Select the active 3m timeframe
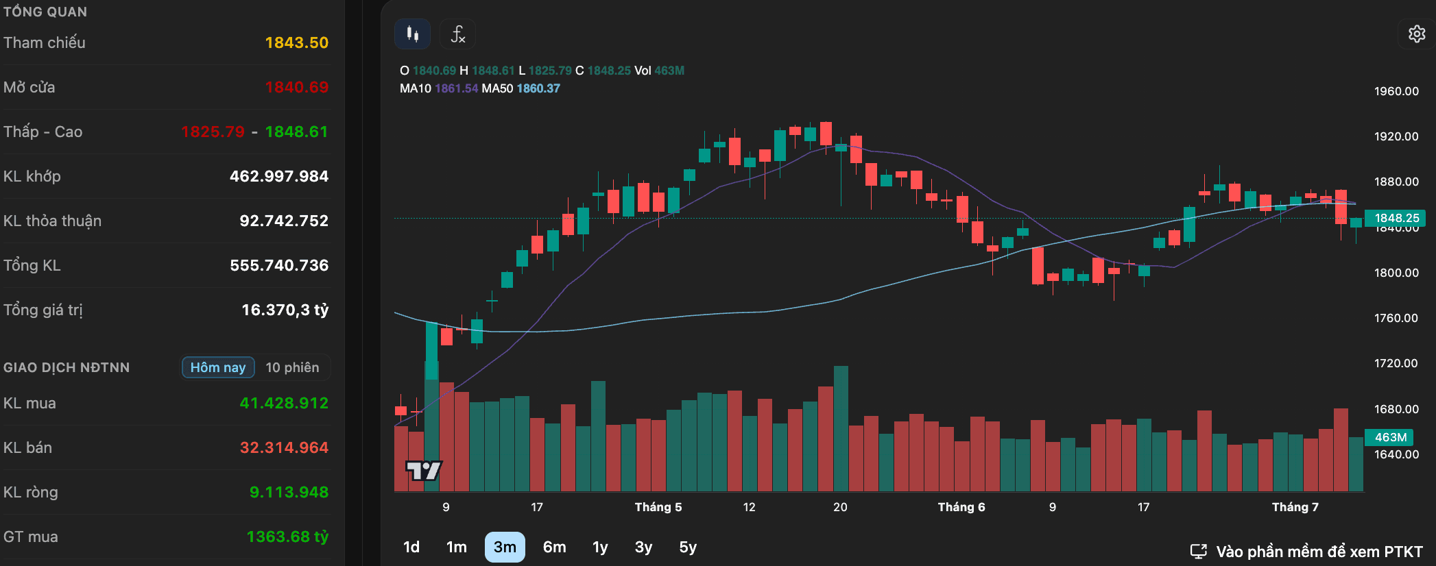Image resolution: width=1436 pixels, height=566 pixels. (505, 547)
